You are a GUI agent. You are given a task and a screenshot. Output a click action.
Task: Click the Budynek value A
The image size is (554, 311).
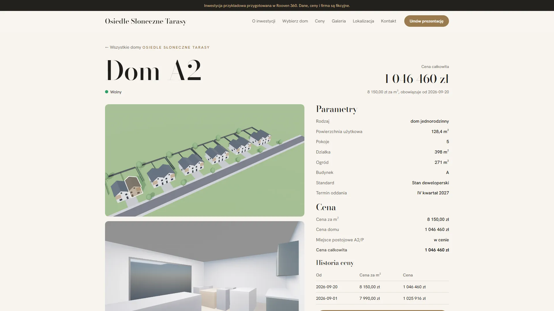coord(447,172)
